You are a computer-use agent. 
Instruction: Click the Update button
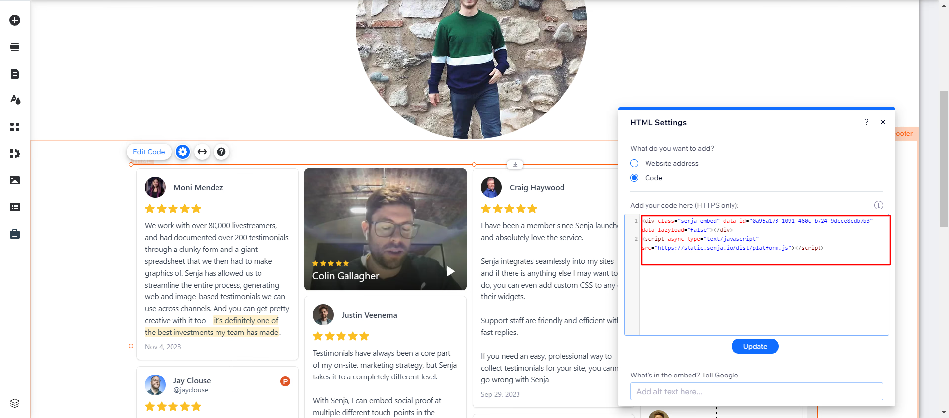tap(755, 346)
